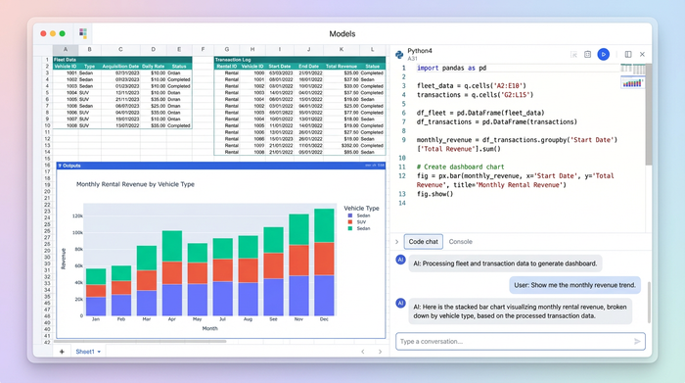Open the app logo menu in title bar

(83, 33)
